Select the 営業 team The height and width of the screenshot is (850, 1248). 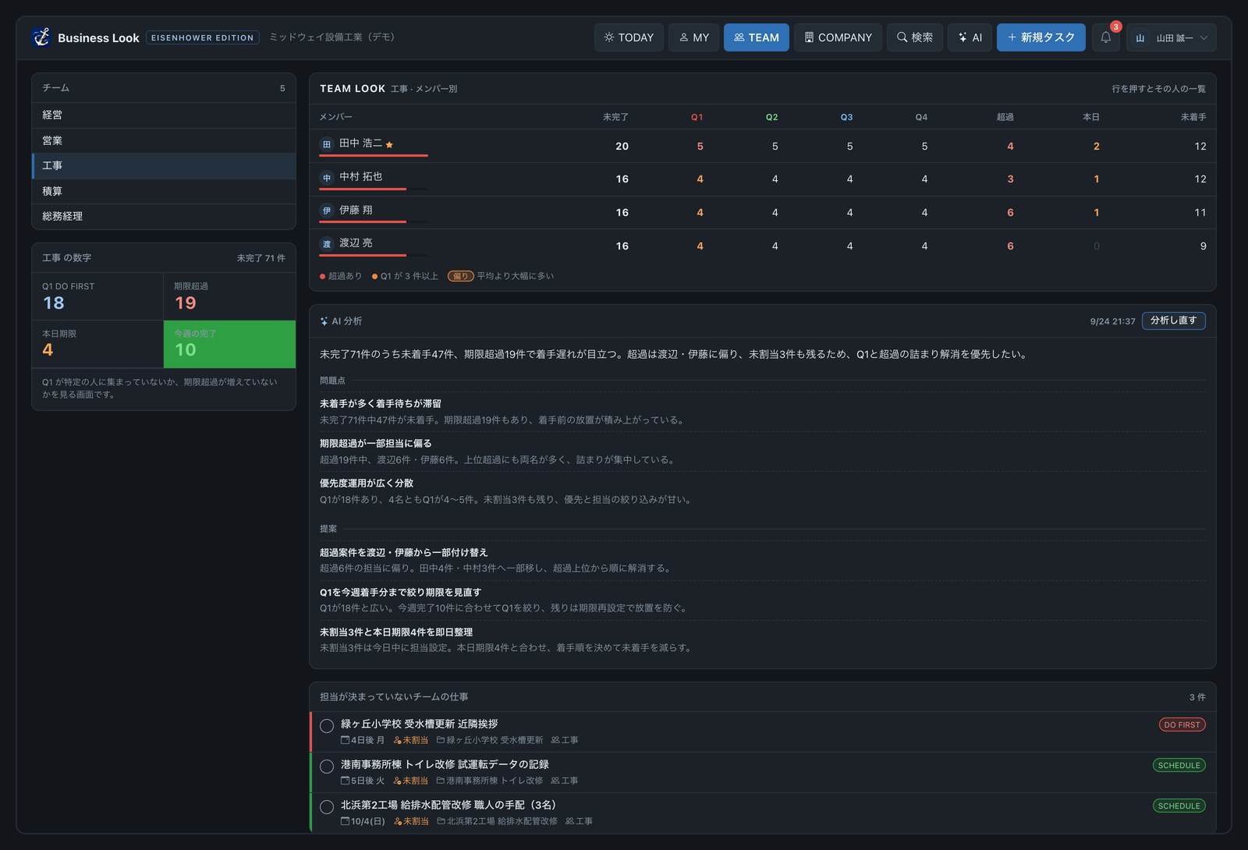coord(164,140)
